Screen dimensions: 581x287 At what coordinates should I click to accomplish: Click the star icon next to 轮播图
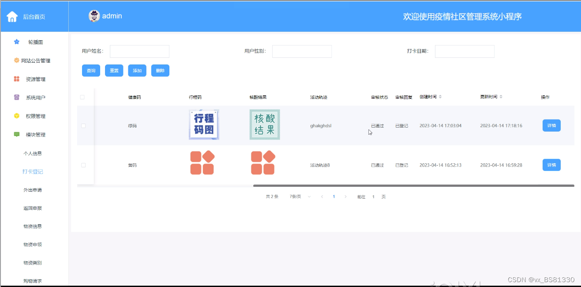[17, 42]
